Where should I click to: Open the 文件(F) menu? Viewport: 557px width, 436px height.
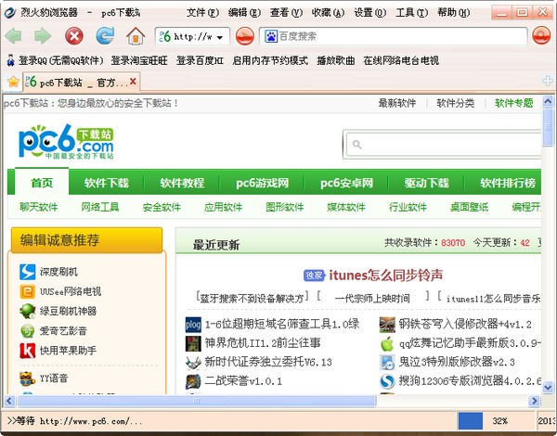pos(202,13)
